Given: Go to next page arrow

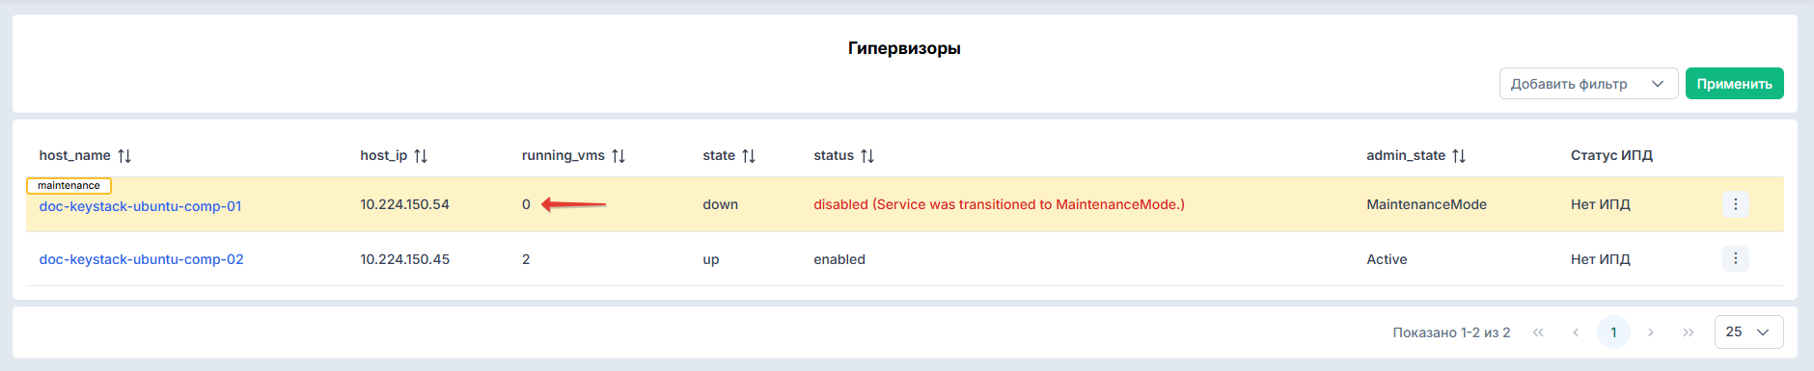Looking at the screenshot, I should click(x=1651, y=332).
